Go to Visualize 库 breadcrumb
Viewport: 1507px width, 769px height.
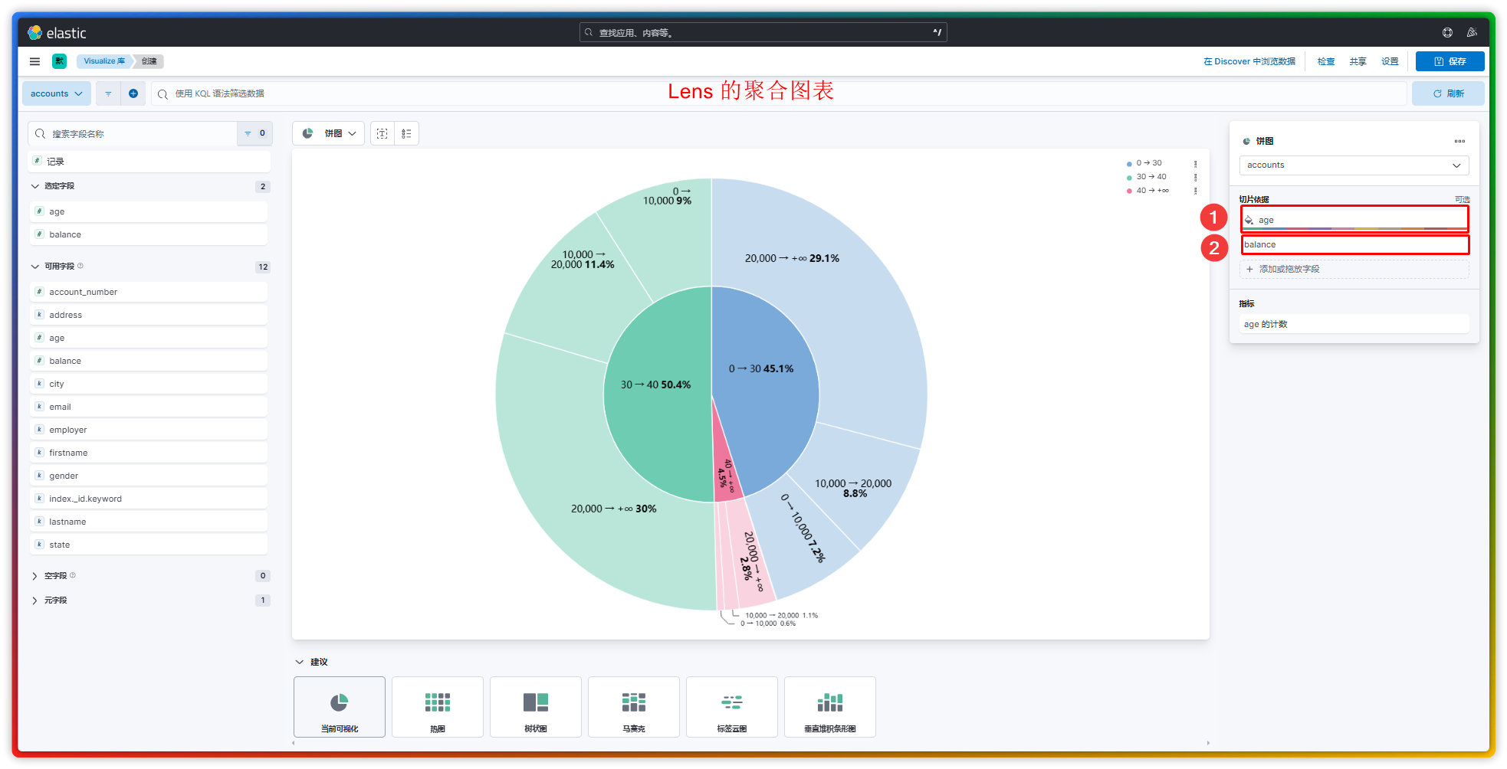point(104,61)
